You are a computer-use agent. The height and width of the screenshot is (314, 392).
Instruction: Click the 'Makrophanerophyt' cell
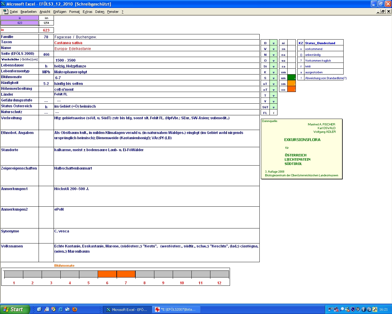(156, 72)
